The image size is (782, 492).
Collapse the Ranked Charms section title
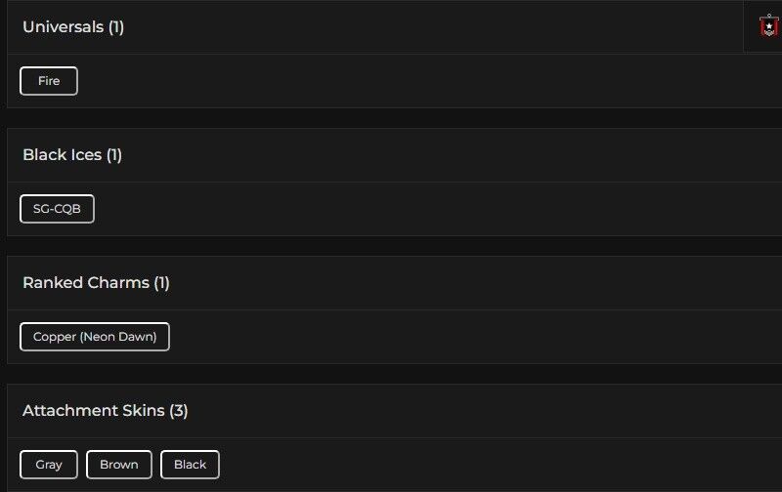[85, 283]
